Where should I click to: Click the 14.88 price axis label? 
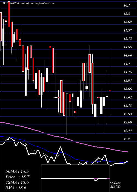(128, 47)
